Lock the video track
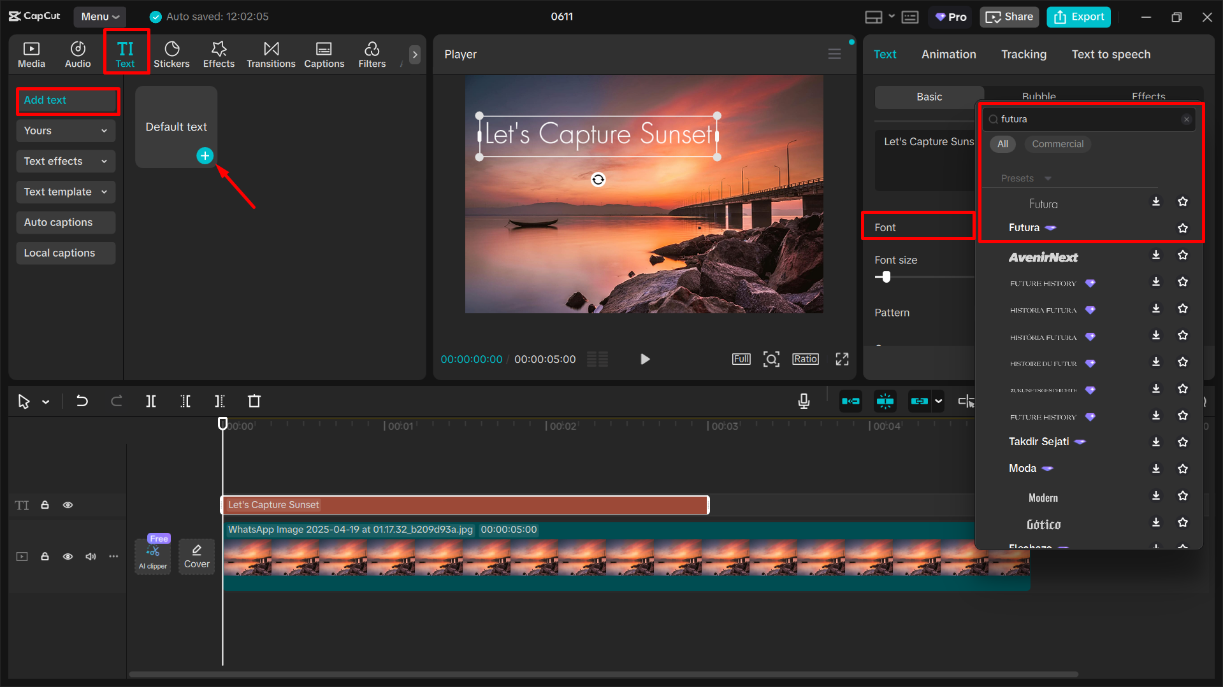The width and height of the screenshot is (1223, 687). coord(45,556)
